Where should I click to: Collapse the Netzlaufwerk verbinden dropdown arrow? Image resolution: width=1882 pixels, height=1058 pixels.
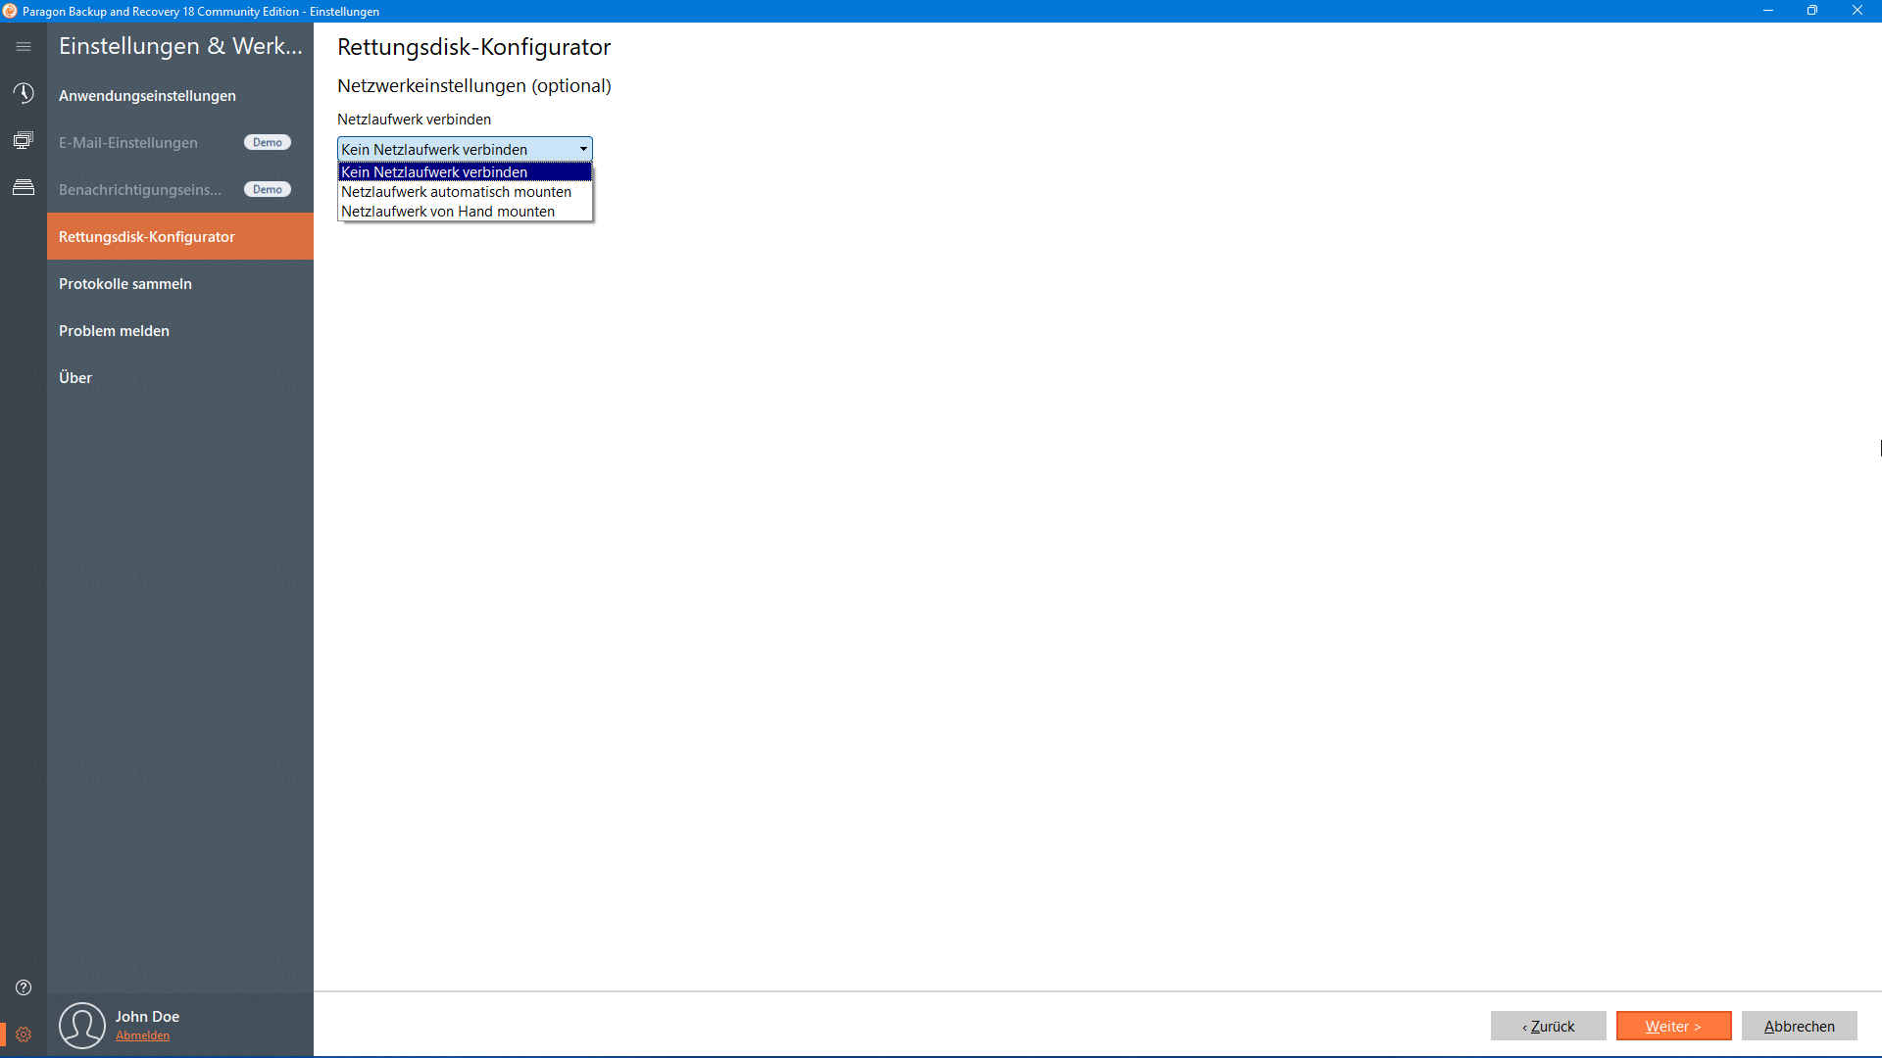pyautogui.click(x=583, y=149)
